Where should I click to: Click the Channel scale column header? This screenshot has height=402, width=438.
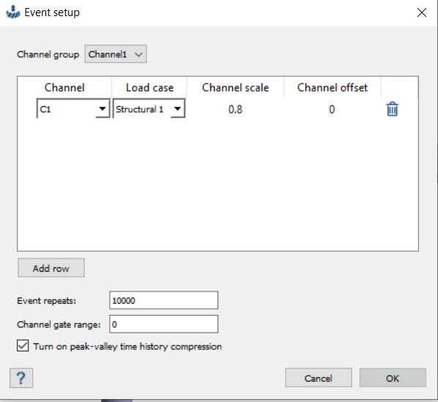(x=235, y=87)
